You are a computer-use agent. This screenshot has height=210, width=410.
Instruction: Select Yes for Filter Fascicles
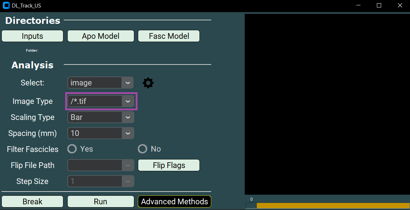coord(72,149)
